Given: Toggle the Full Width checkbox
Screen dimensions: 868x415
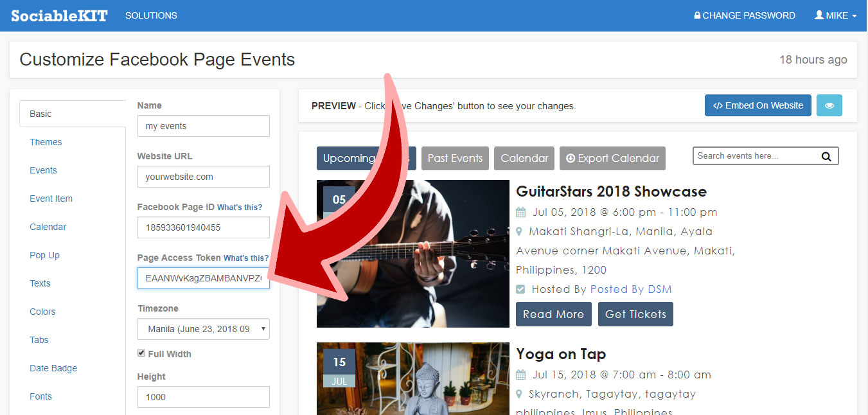Looking at the screenshot, I should [141, 353].
